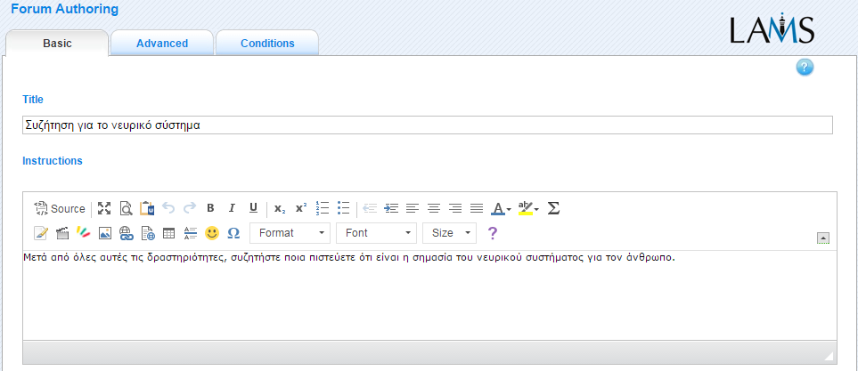Image resolution: width=858 pixels, height=371 pixels.
Task: Toggle underline formatting
Action: [x=253, y=208]
